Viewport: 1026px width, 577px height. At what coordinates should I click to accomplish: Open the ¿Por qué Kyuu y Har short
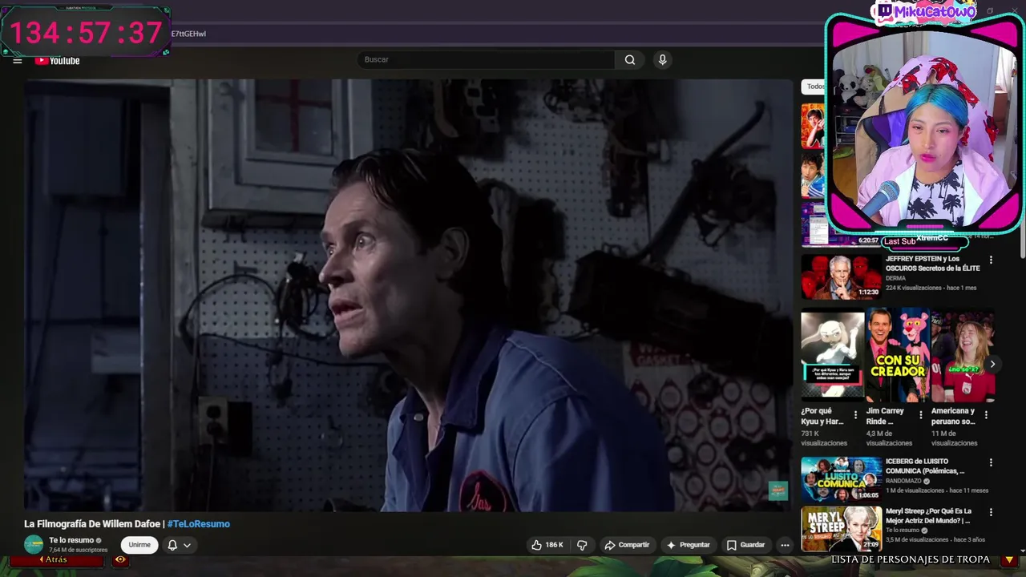tap(833, 355)
